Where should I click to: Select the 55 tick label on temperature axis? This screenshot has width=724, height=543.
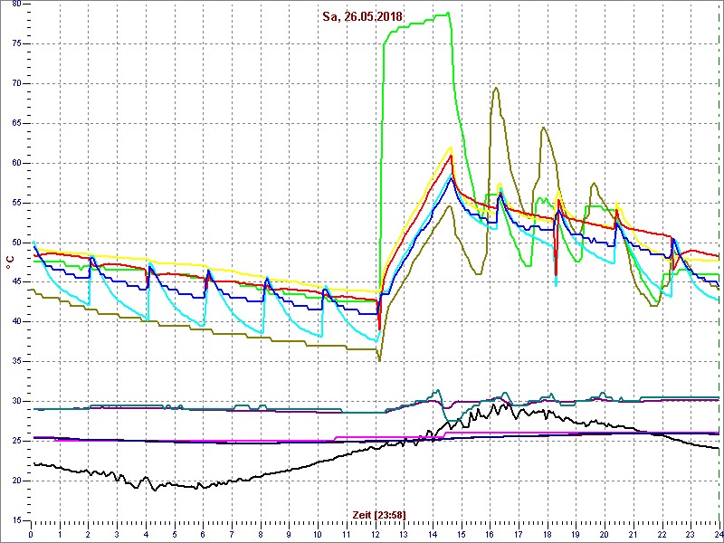point(16,203)
